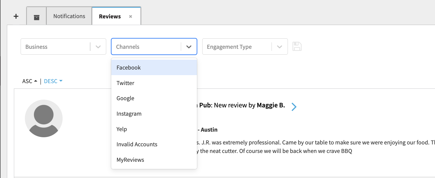Choose Twitter from the Channels list

[x=154, y=83]
